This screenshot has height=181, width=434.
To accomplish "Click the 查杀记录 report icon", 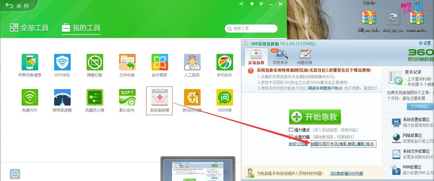I will pyautogui.click(x=395, y=78).
